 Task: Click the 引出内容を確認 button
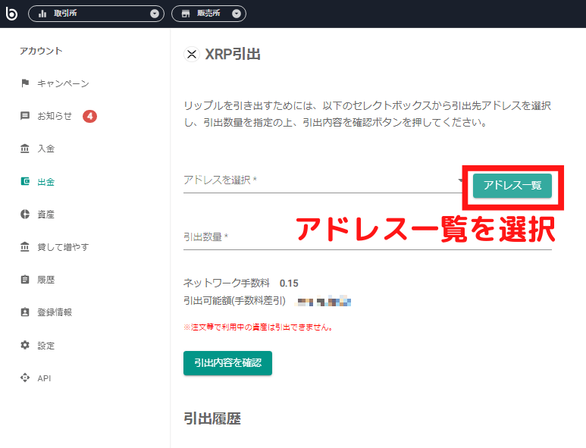[227, 363]
